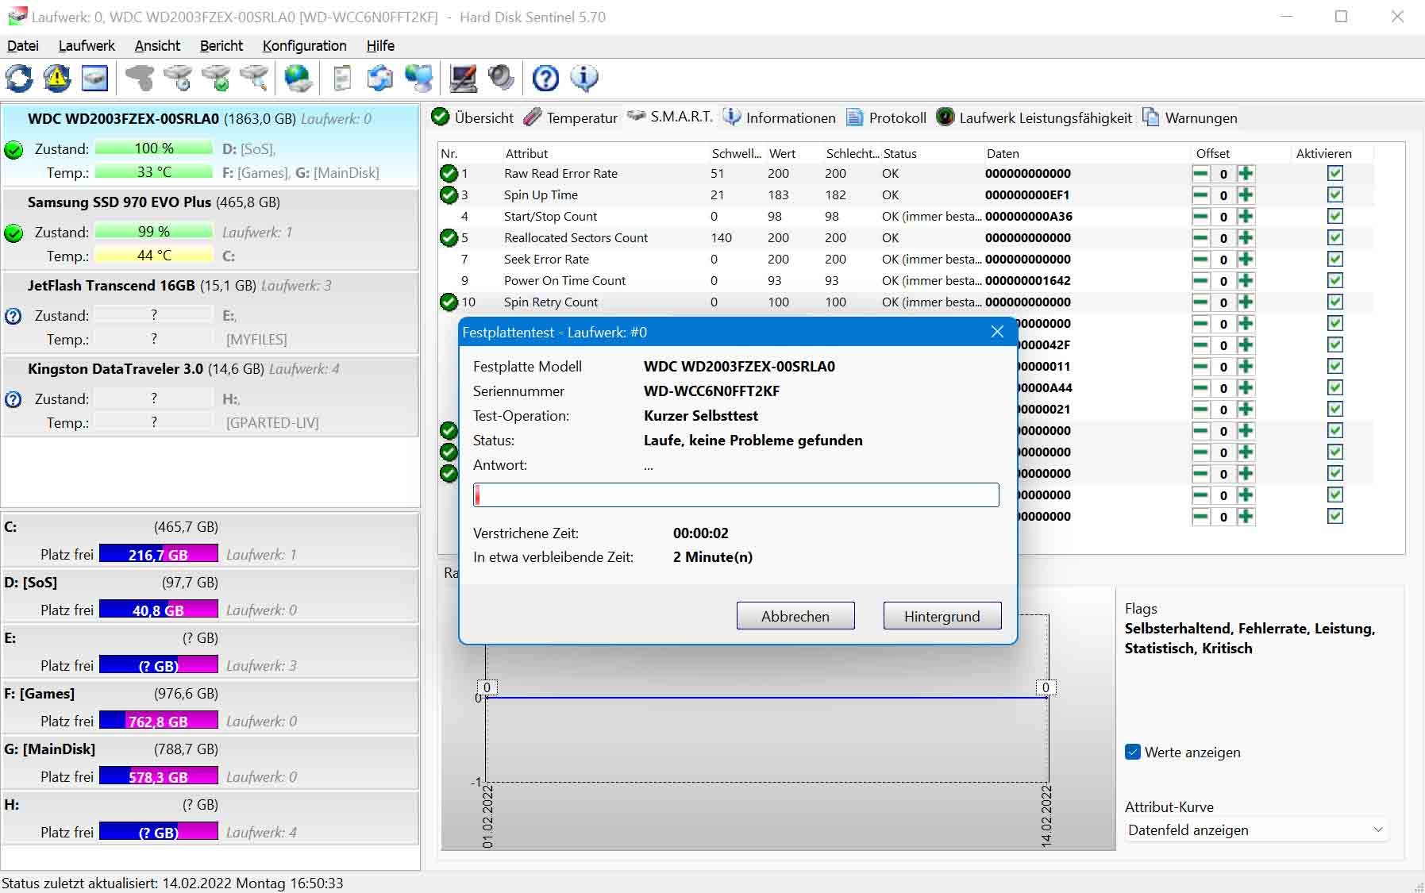Viewport: 1425px width, 893px height.
Task: Open the Bericht menu
Action: tap(221, 46)
